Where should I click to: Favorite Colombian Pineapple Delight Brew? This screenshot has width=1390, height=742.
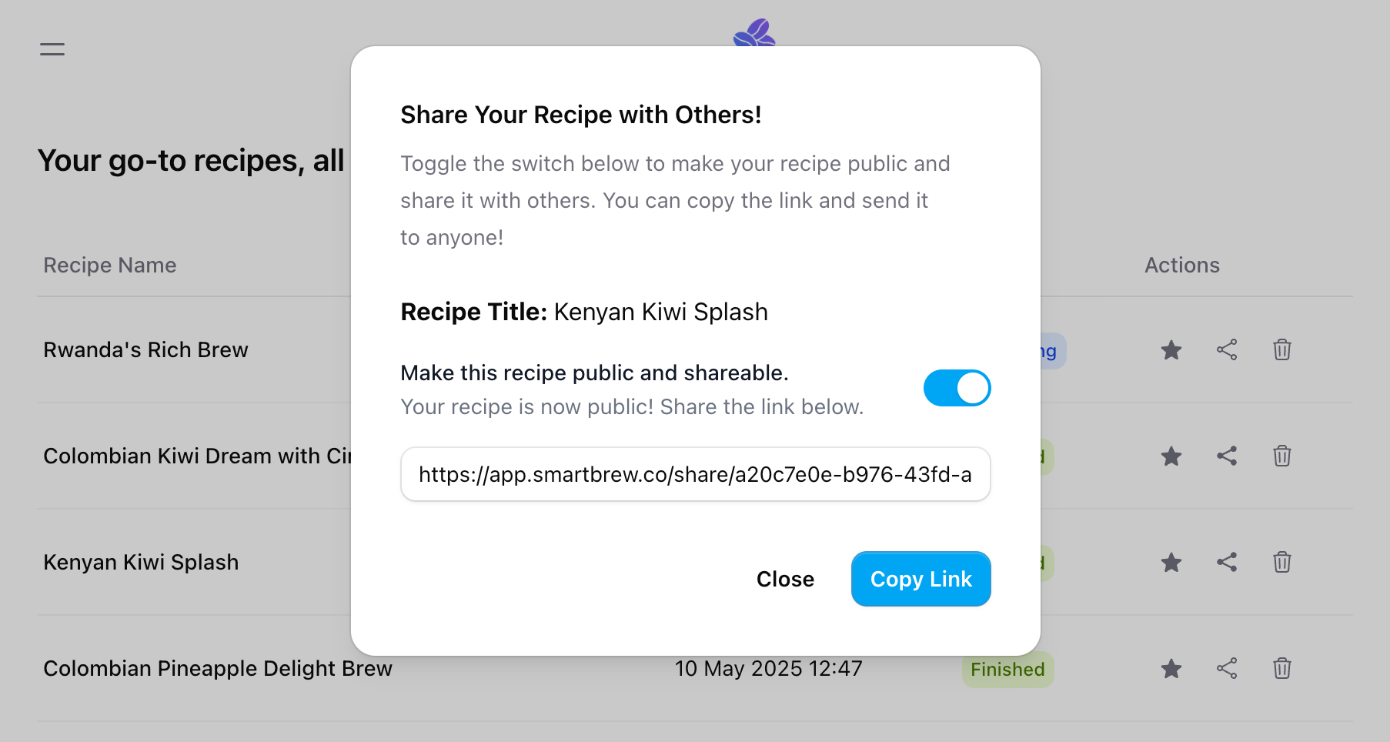click(1171, 669)
